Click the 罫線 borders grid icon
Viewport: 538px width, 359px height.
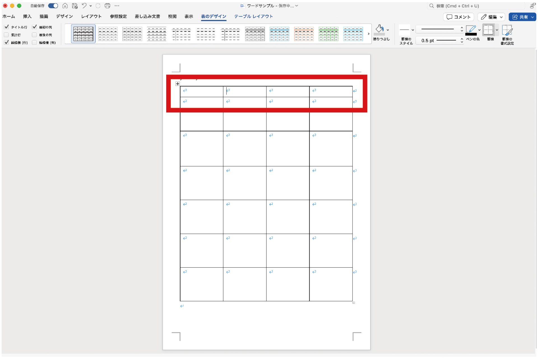click(x=488, y=30)
